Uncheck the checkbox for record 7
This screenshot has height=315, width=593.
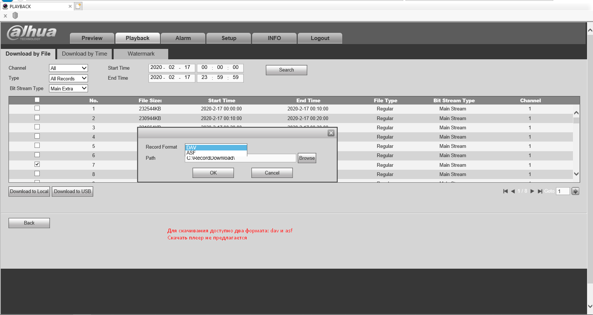pyautogui.click(x=37, y=164)
